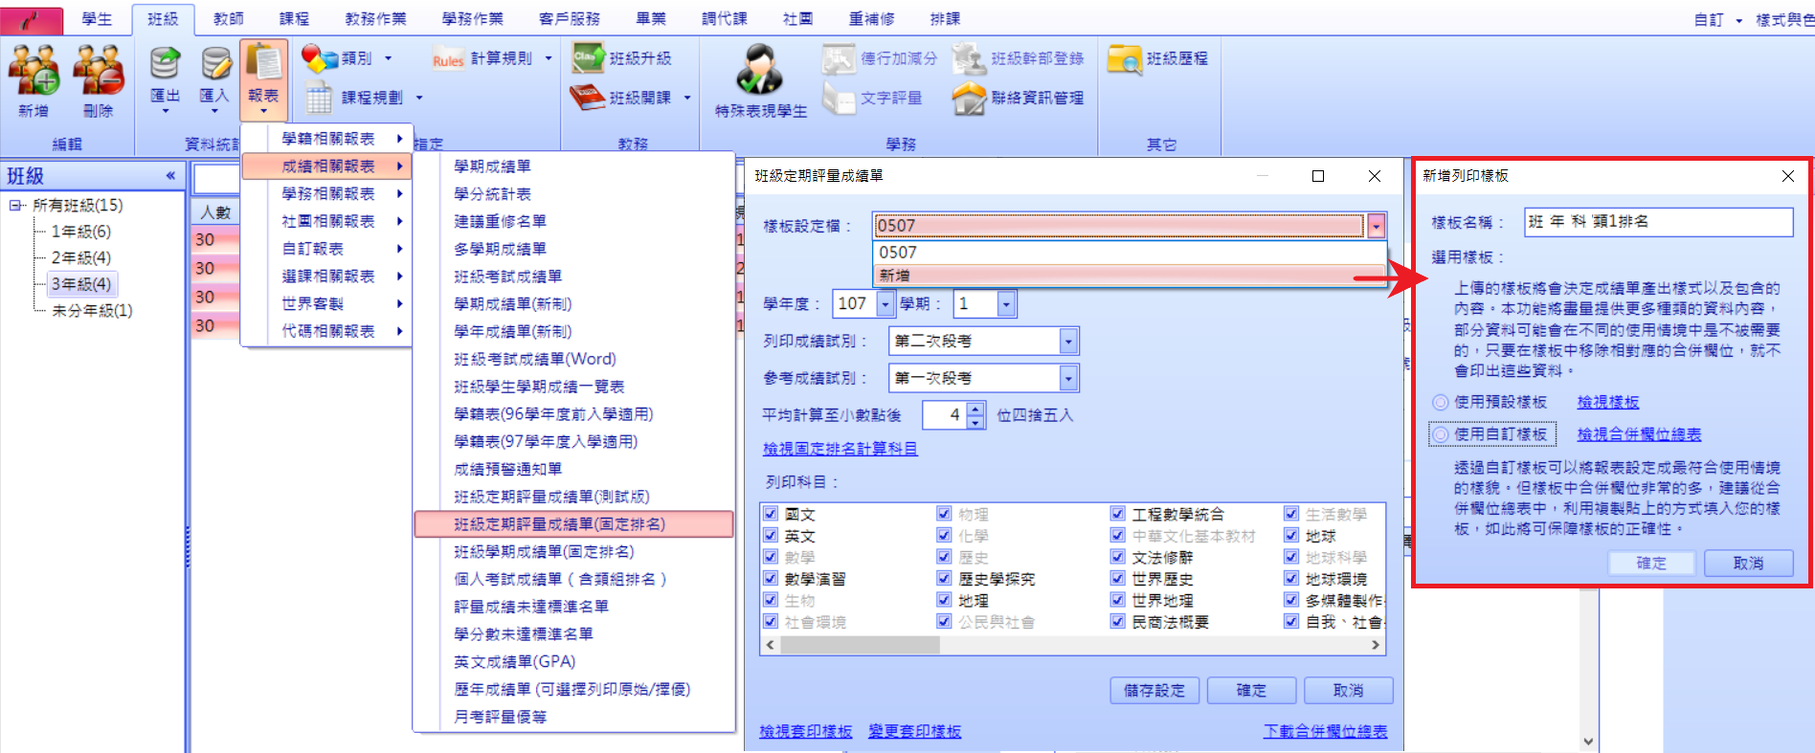The height and width of the screenshot is (753, 1815).
Task: Open the 匯出 export icon
Action: (x=165, y=63)
